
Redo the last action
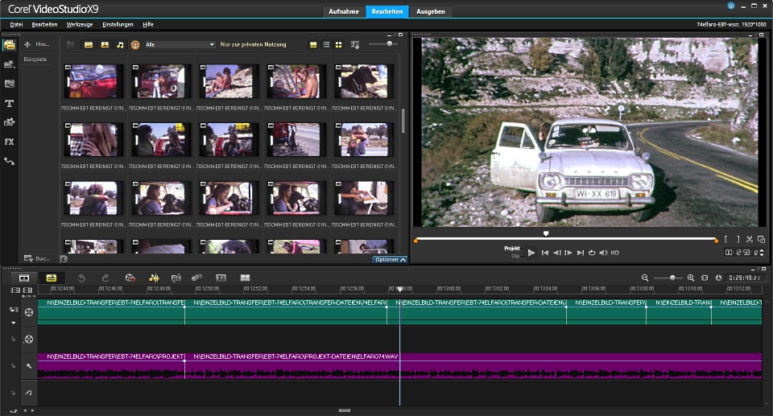pos(105,278)
